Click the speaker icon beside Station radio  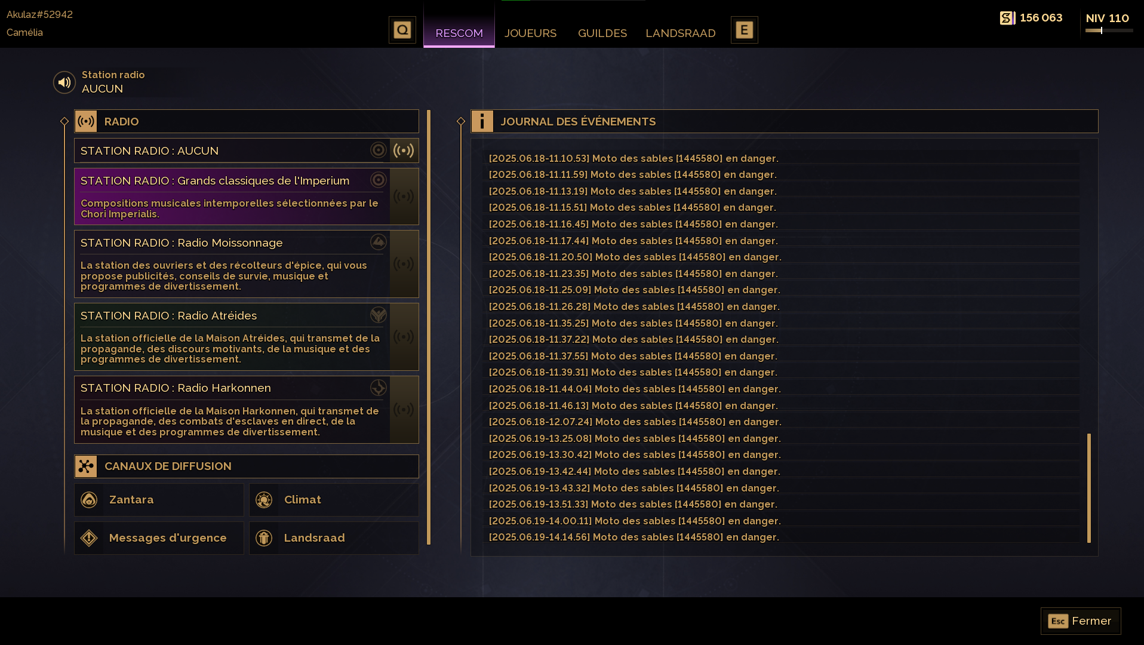(64, 82)
